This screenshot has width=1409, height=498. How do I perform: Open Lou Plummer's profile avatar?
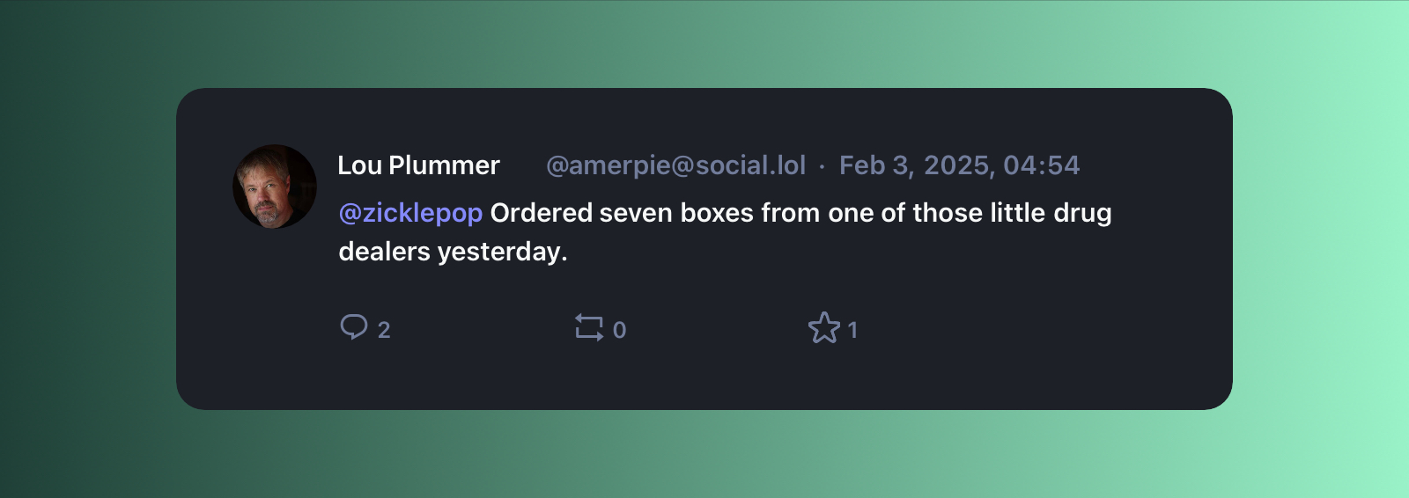(x=275, y=187)
